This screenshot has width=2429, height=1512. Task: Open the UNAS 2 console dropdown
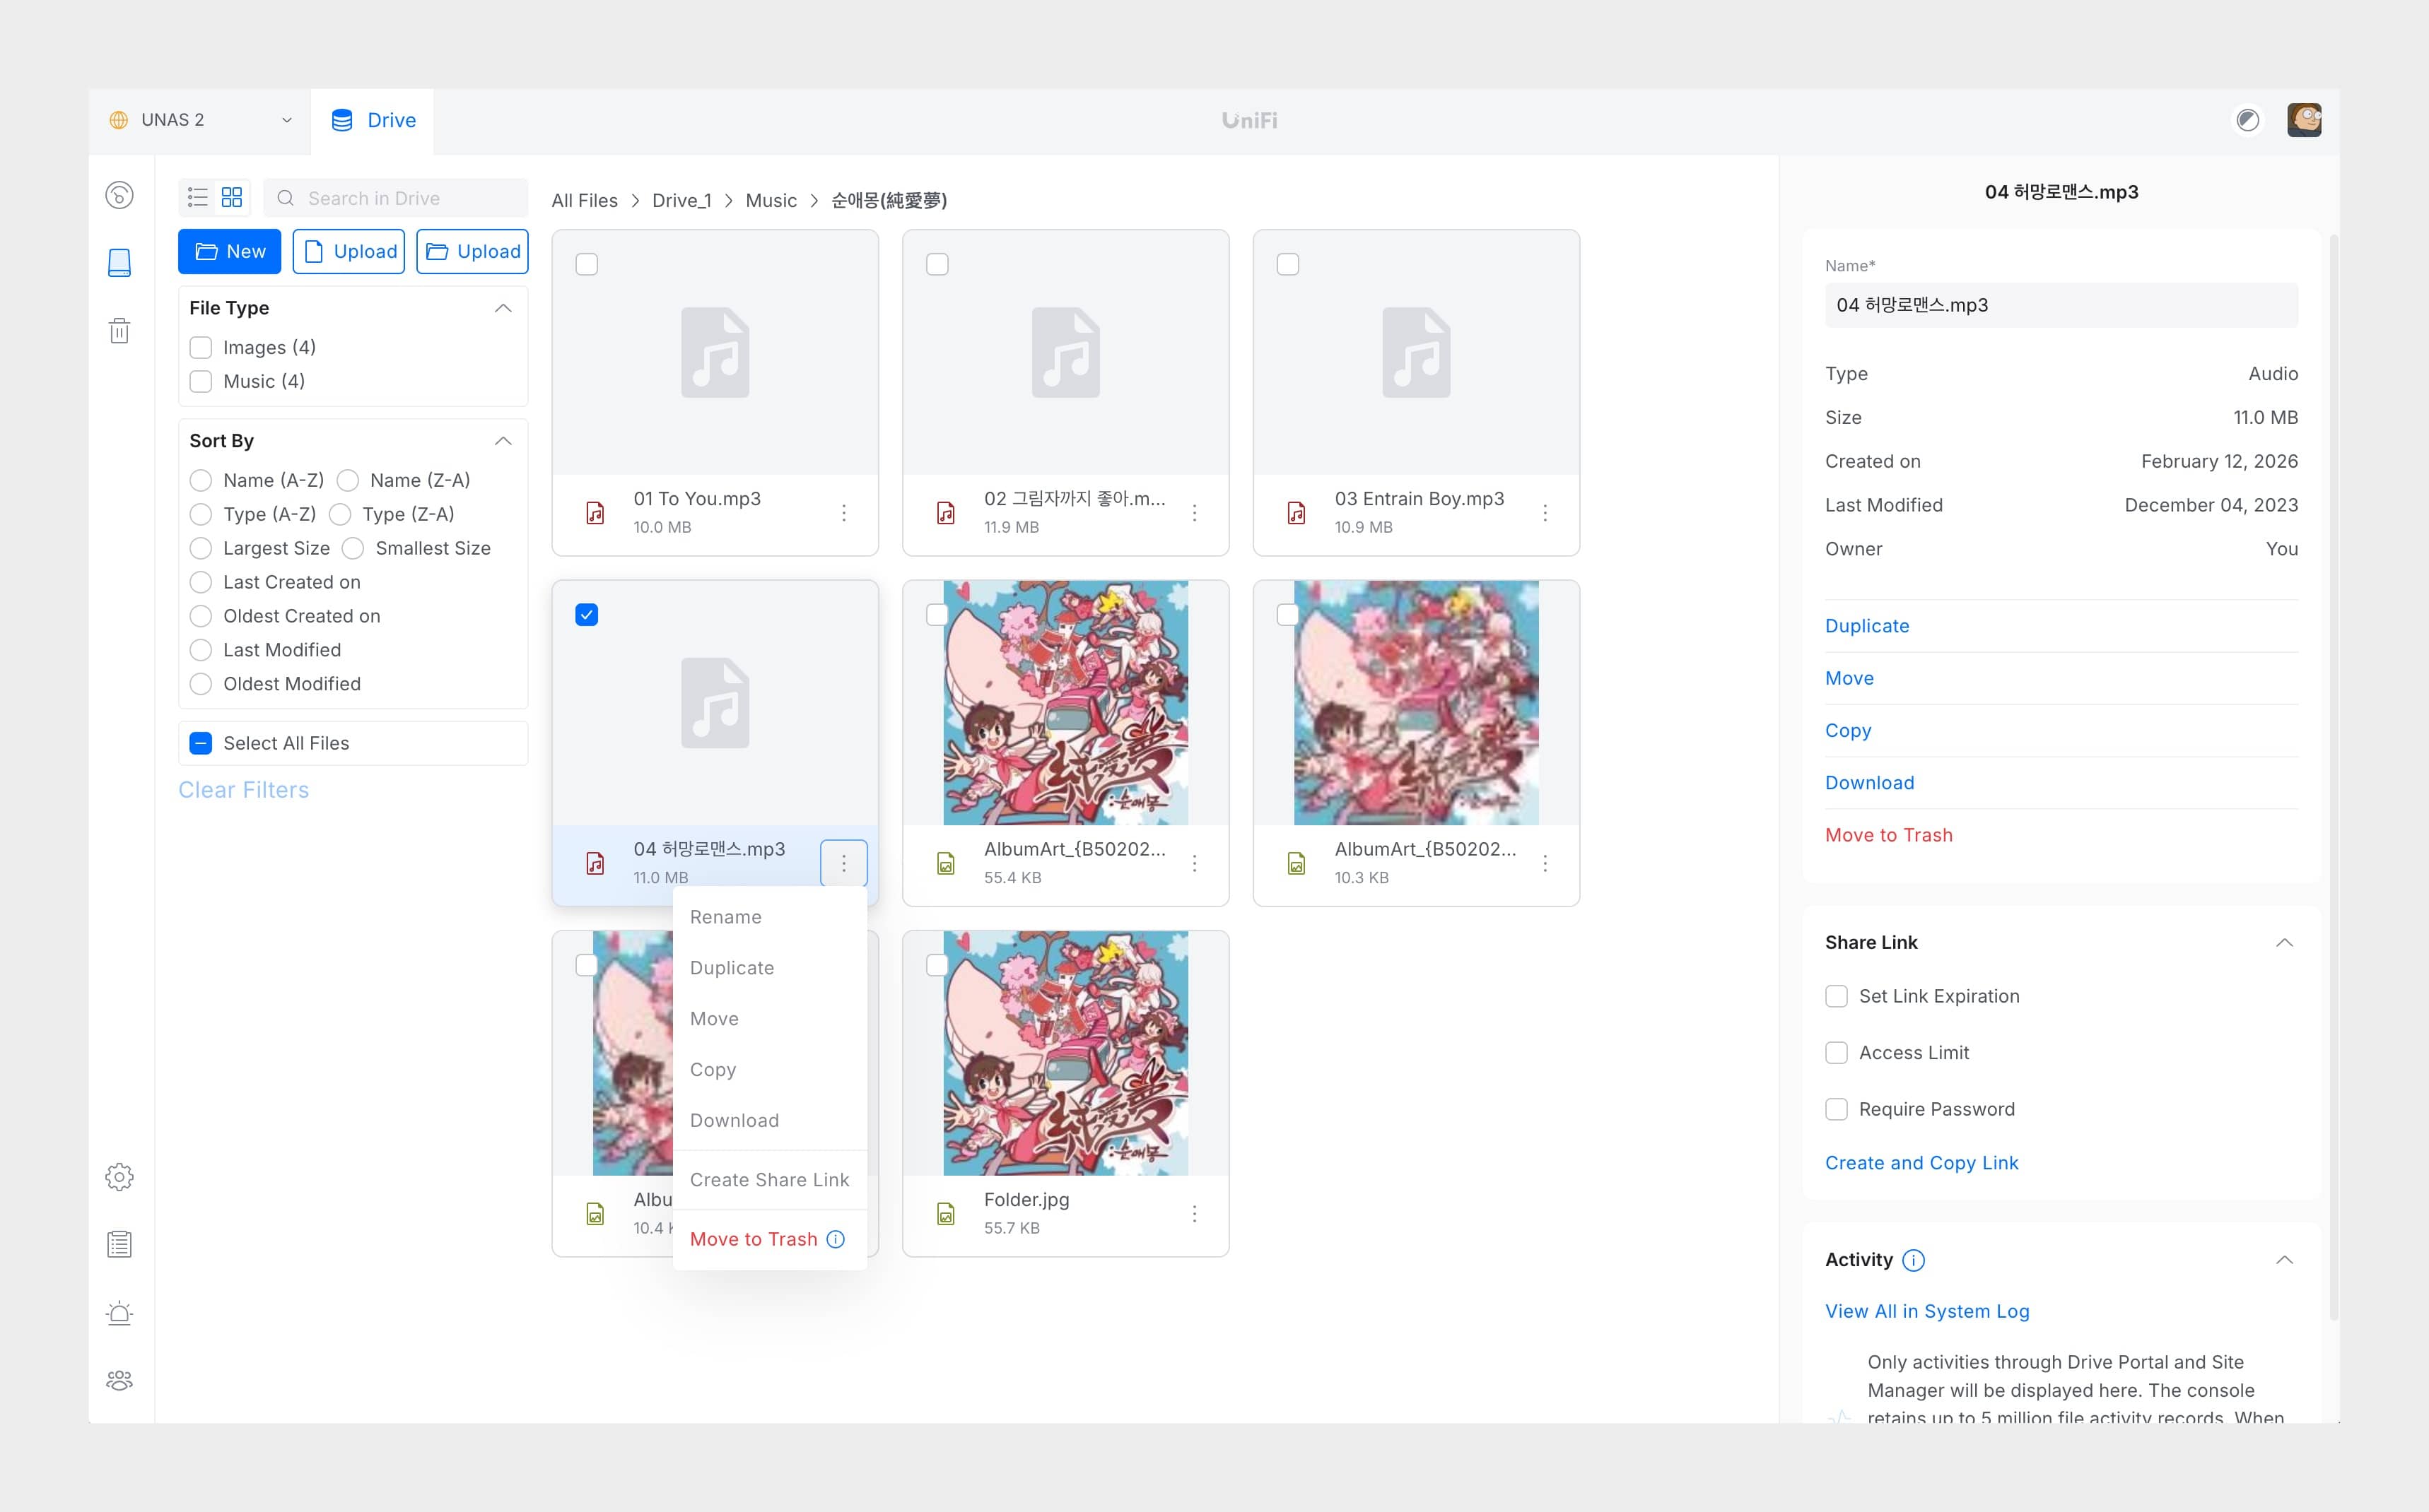200,120
